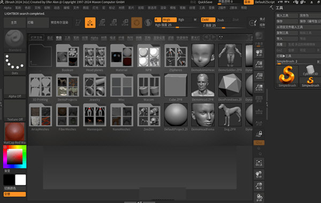Screen dimensions: 321x203
Task: Click 从项目文件载入工具 button
Action: click(299, 27)
